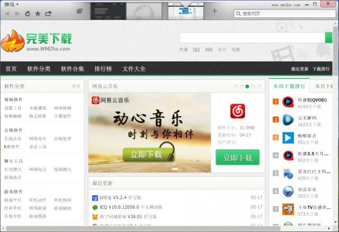
Task: Open a new tab with plus button
Action: click(215, 11)
